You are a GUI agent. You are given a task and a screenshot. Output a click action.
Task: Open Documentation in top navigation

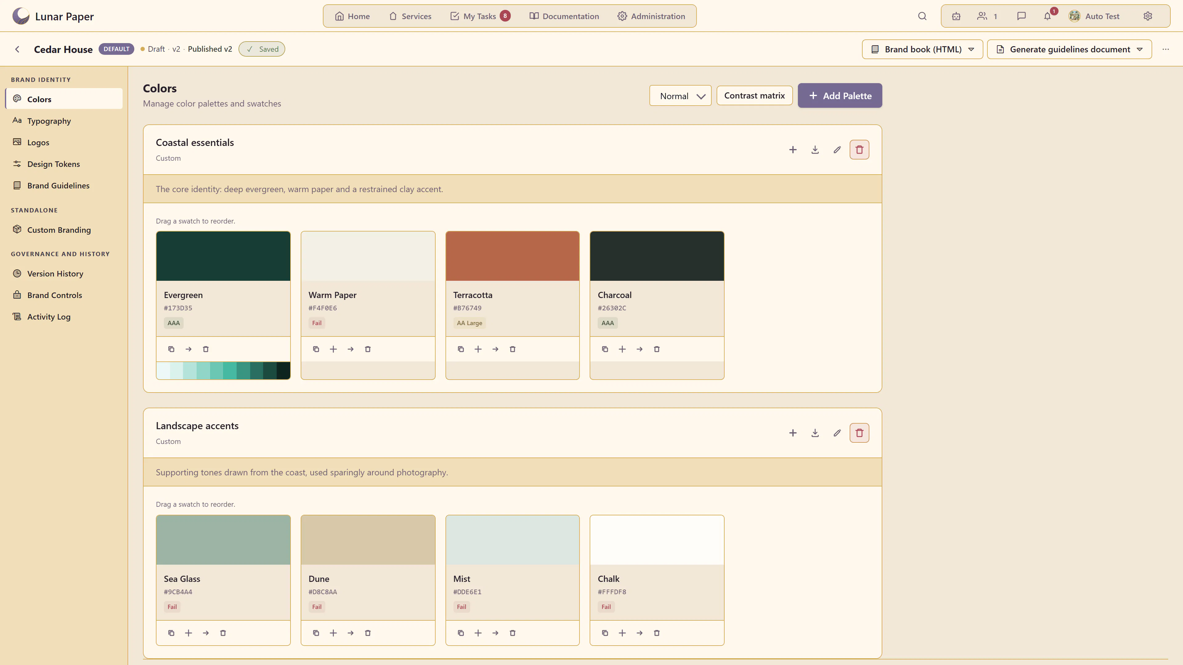[564, 16]
